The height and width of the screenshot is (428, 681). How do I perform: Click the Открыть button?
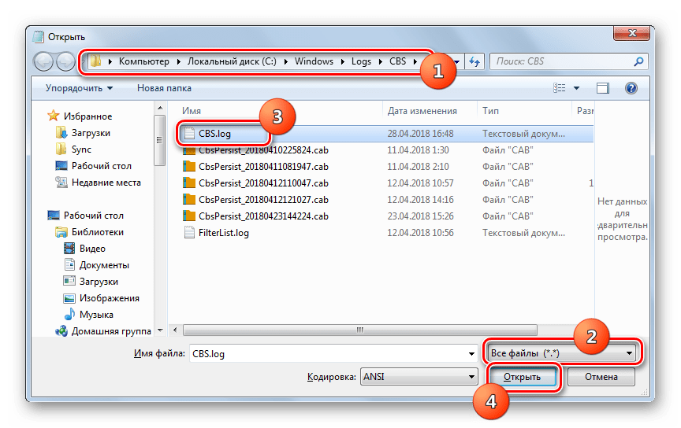point(522,376)
